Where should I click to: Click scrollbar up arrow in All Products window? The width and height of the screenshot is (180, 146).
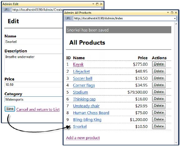(176, 24)
